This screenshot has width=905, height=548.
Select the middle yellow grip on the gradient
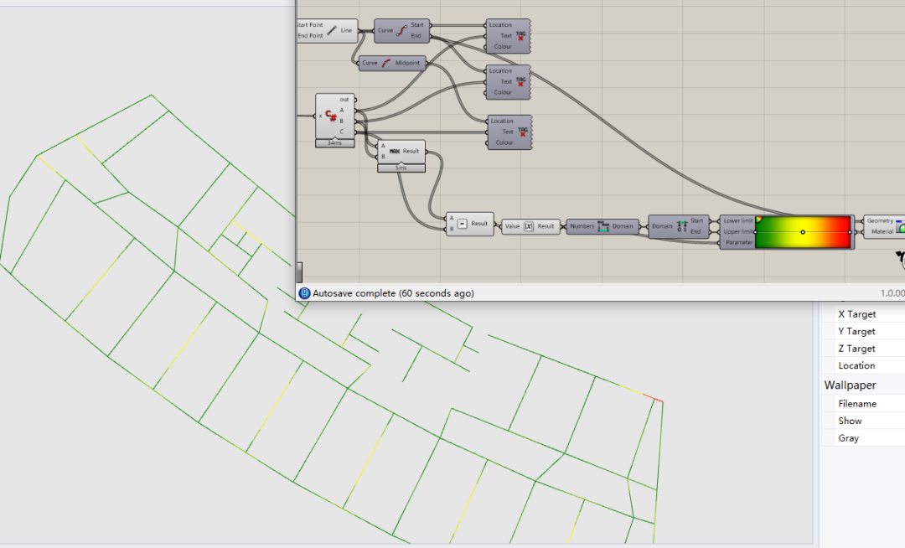point(803,232)
